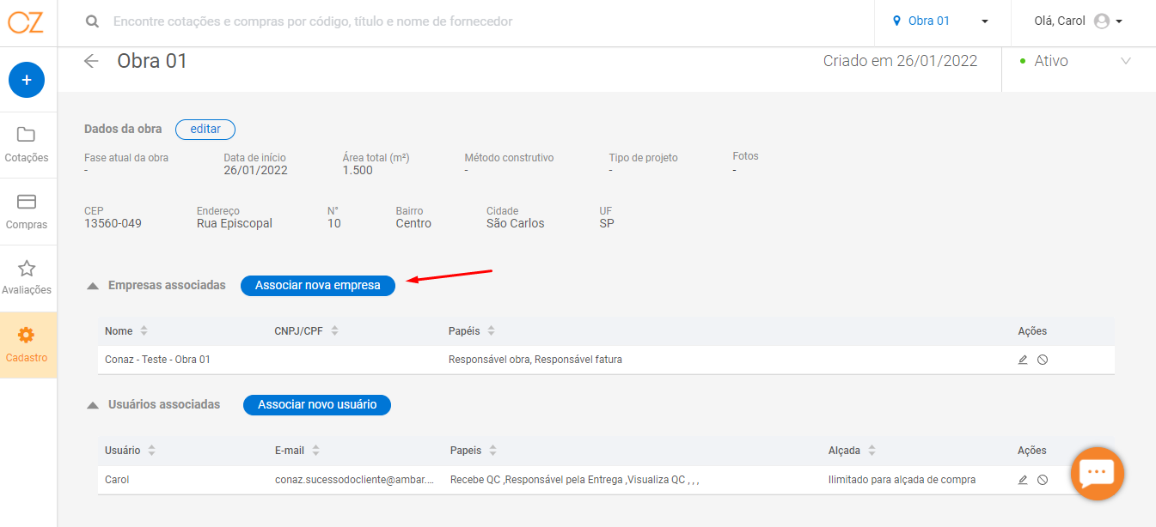Go back using arrow beside Obra 01

click(91, 61)
